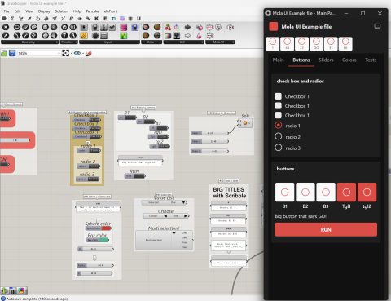Open the E component tab icon
The height and width of the screenshot is (301, 391).
click(105, 19)
